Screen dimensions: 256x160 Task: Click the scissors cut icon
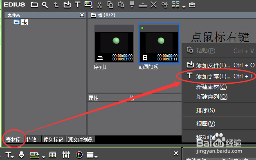pyautogui.click(x=99, y=5)
